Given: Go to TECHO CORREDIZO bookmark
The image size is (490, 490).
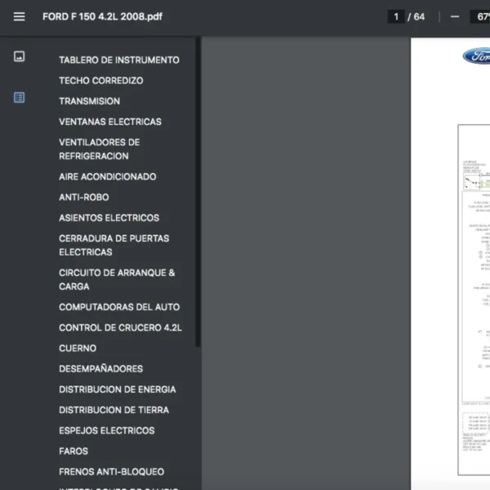Looking at the screenshot, I should 101,81.
